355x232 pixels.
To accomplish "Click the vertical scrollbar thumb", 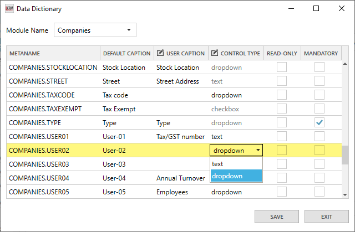I will pos(345,155).
